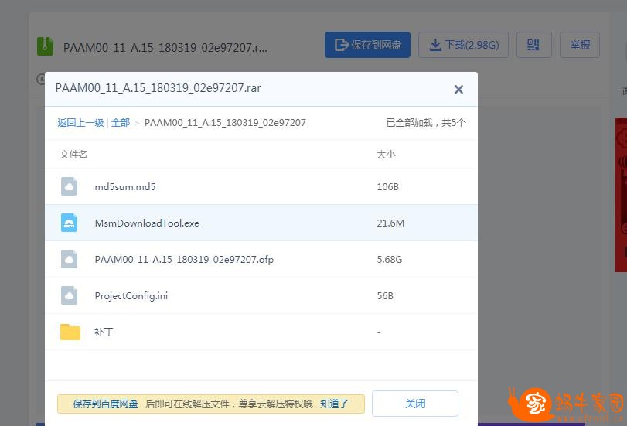
Task: Dismiss tip with 知道了
Action: coord(334,404)
